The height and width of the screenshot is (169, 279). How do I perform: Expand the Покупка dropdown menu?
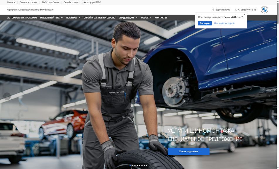point(73,18)
